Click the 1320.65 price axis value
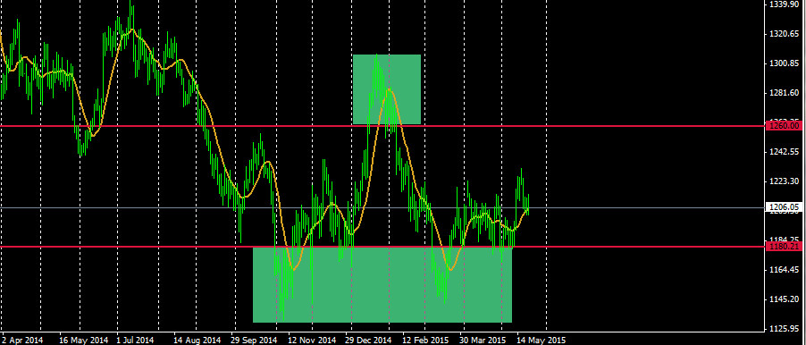 click(784, 34)
